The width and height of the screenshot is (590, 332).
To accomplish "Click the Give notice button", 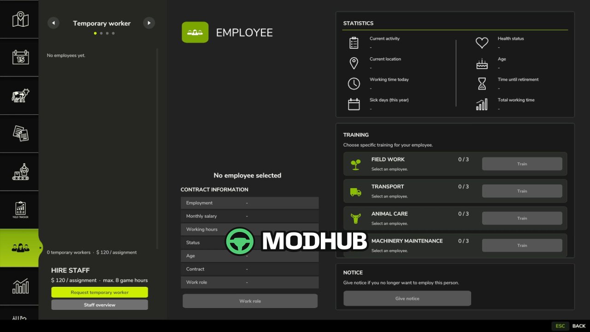I will tap(407, 298).
